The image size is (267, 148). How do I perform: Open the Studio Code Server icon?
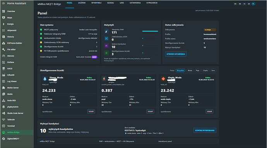3,113
